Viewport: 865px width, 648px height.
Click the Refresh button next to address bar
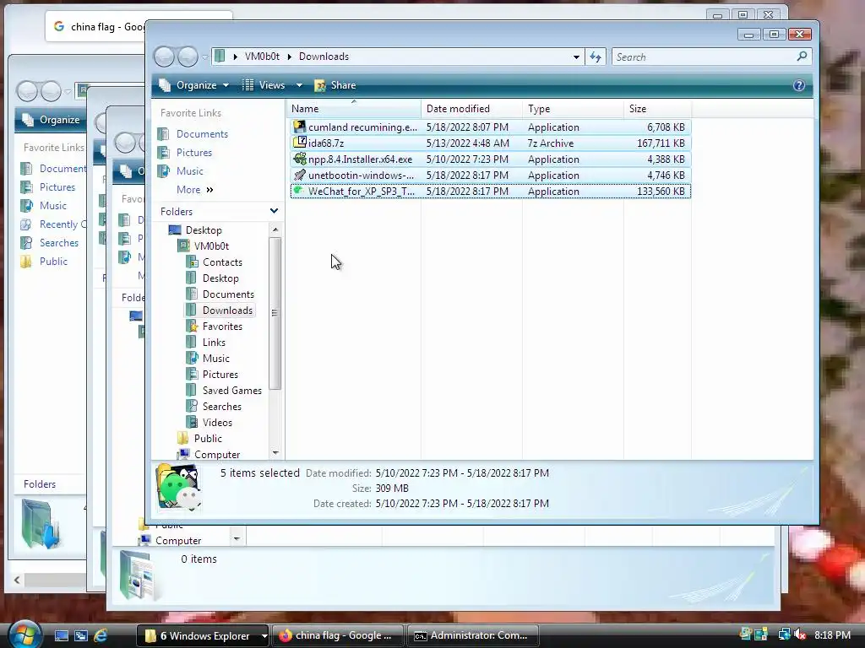(x=596, y=57)
